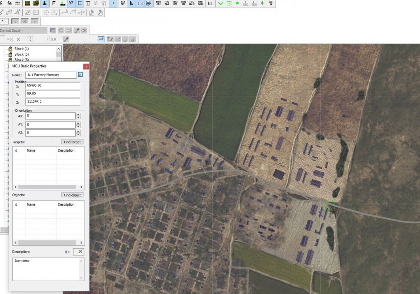Toggle the LiB library button
The image size is (420, 294).
[x=140, y=3]
